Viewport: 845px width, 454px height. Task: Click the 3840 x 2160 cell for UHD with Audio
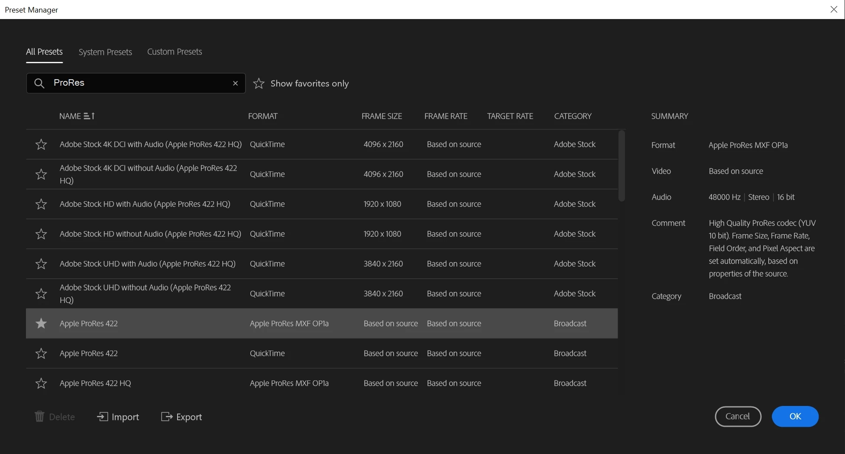[x=383, y=264]
